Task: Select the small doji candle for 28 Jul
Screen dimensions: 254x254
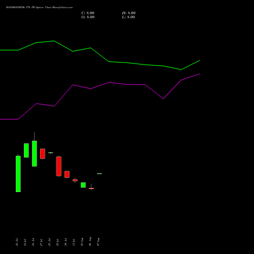Action: tap(51, 153)
